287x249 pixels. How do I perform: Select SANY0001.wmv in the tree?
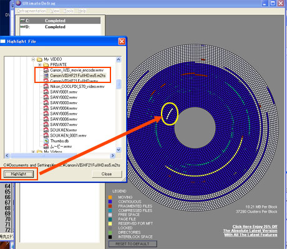[64, 92]
